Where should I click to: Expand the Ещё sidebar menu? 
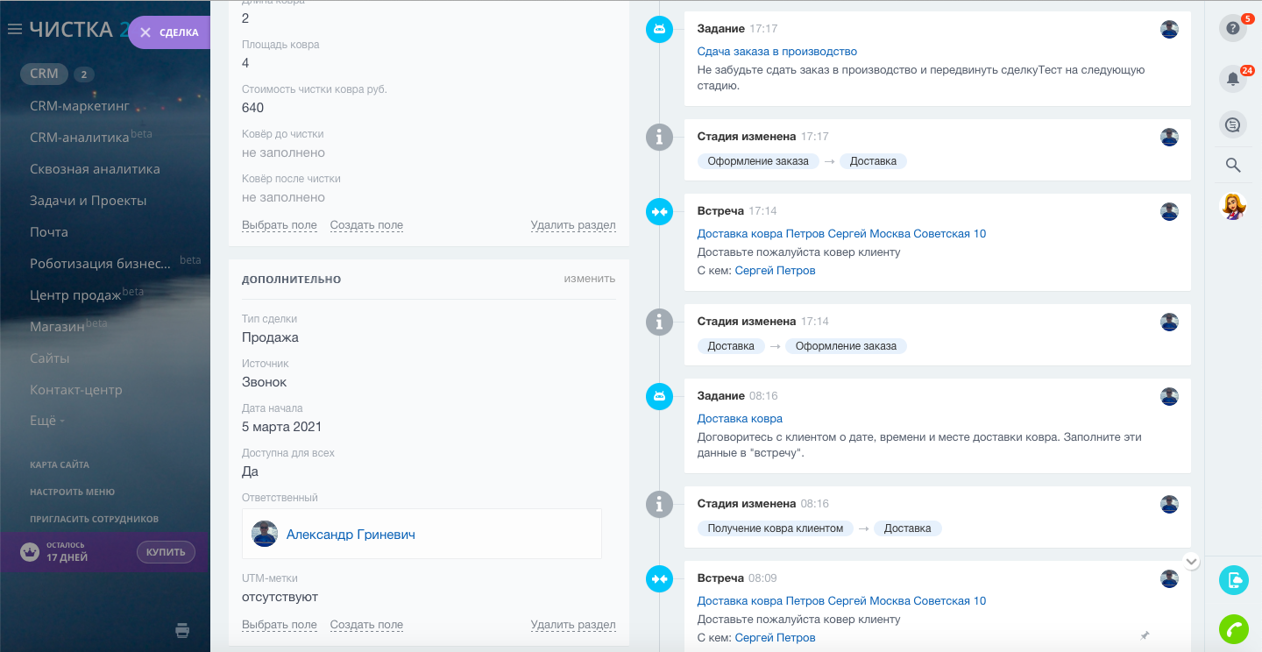click(46, 421)
